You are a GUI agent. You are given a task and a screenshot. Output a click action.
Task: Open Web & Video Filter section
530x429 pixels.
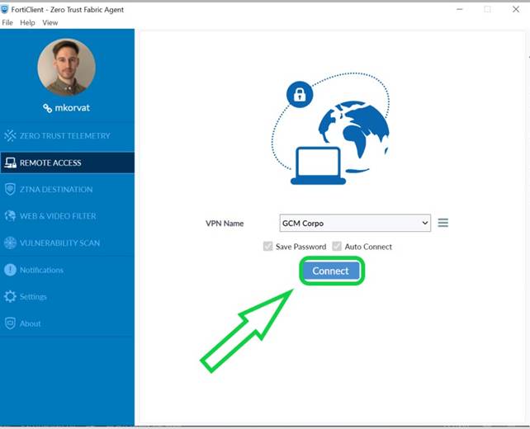tap(67, 216)
